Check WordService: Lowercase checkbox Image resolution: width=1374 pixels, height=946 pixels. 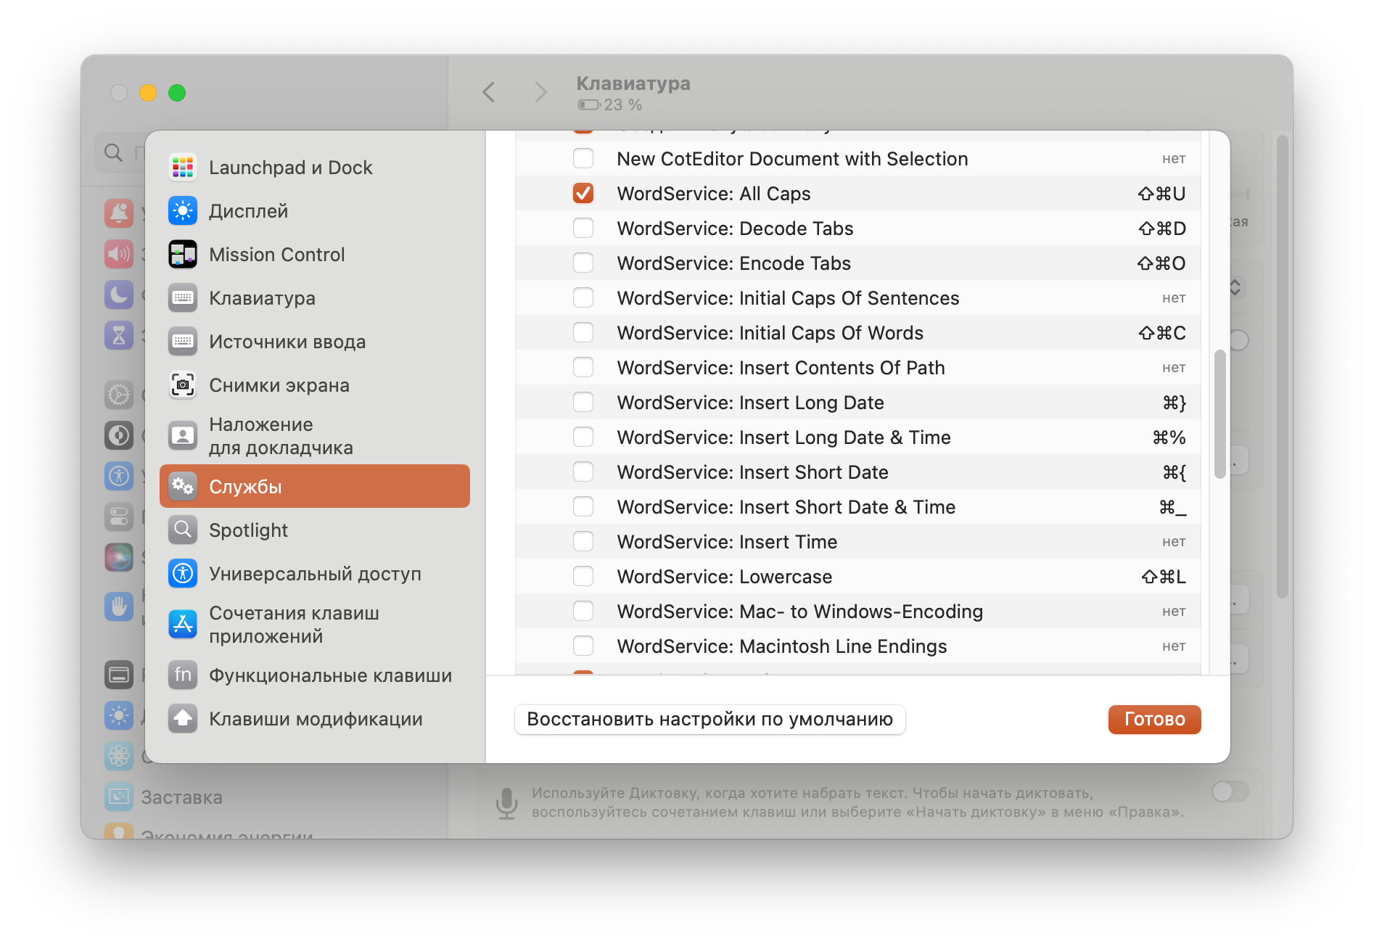coord(583,576)
